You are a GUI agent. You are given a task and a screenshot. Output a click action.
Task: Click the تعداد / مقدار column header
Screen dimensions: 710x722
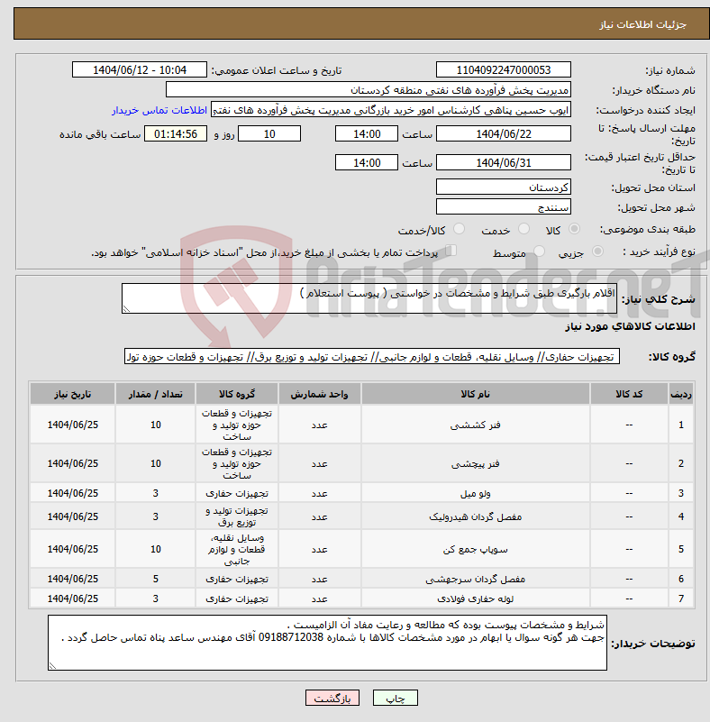click(x=156, y=394)
